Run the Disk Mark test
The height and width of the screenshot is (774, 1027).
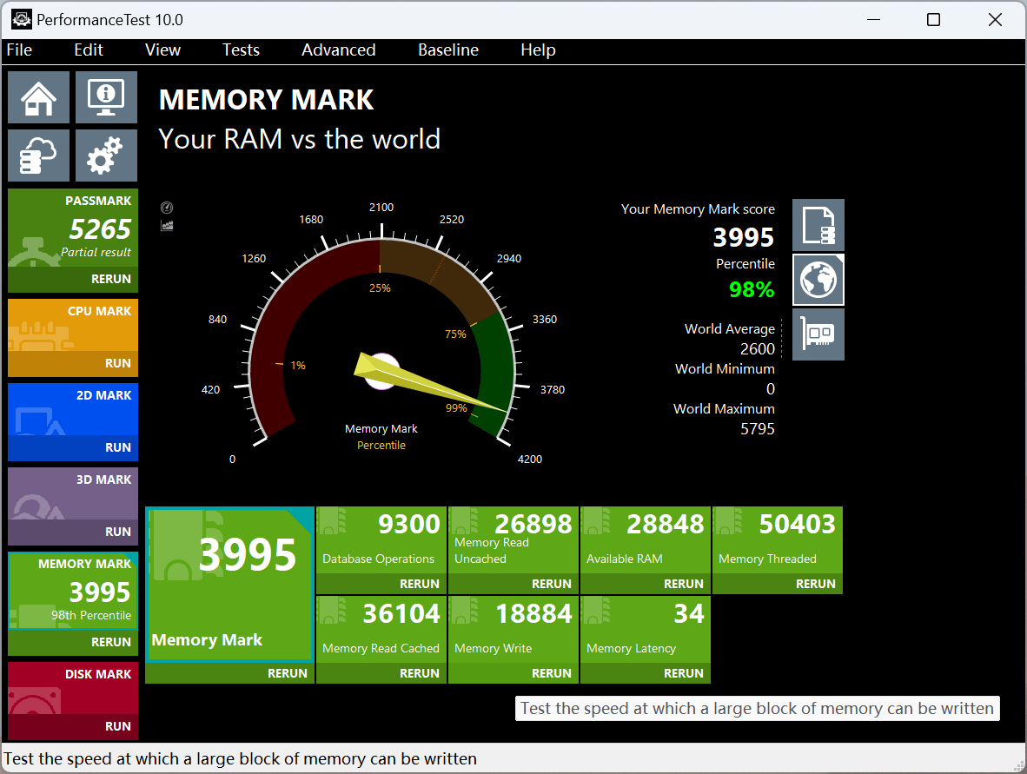coord(117,726)
